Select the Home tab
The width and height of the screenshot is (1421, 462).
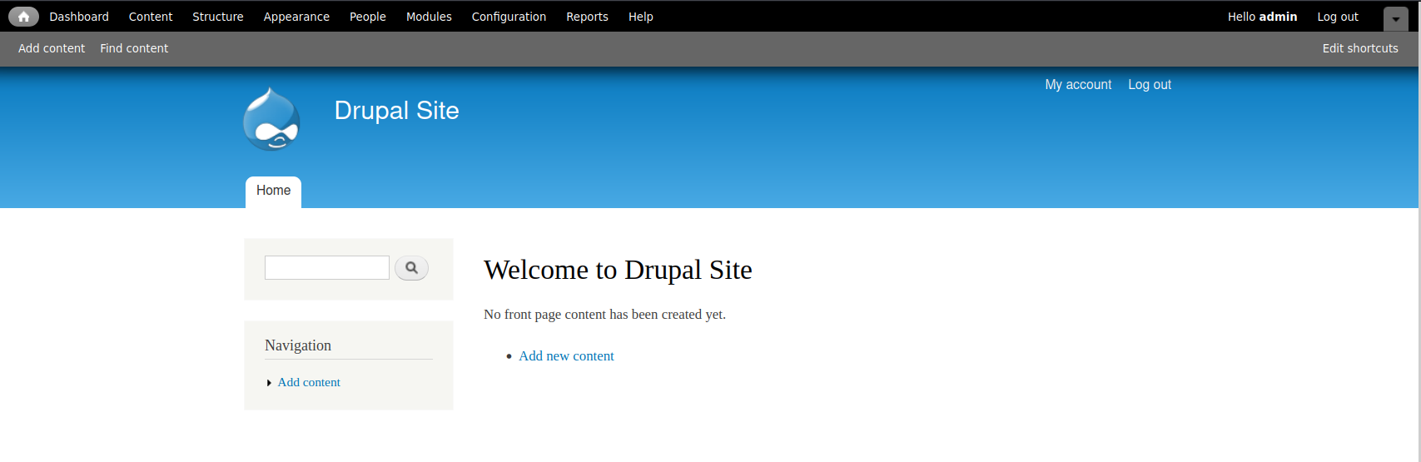(x=273, y=191)
